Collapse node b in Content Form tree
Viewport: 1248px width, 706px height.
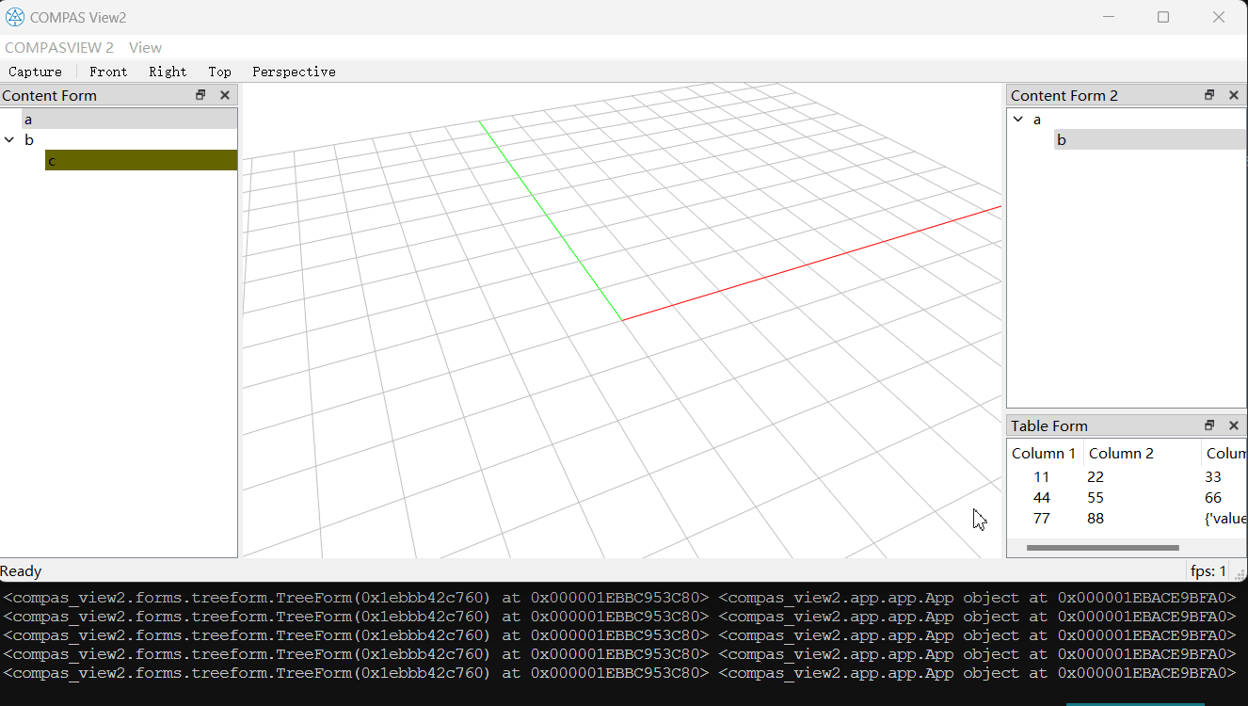point(9,139)
